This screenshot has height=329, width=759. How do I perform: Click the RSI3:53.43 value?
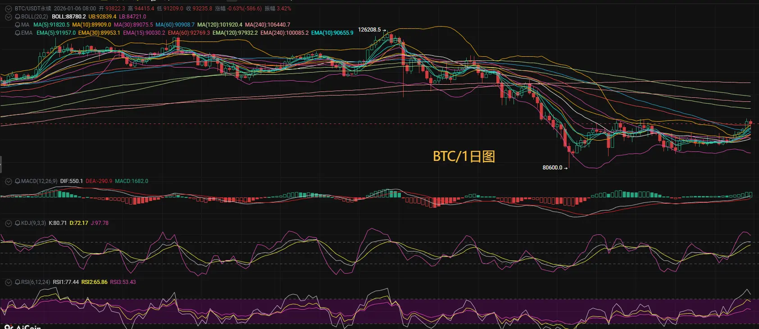point(123,282)
